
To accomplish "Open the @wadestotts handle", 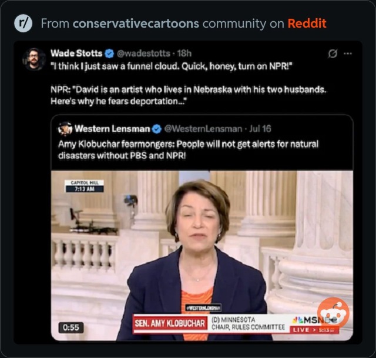I will point(143,53).
